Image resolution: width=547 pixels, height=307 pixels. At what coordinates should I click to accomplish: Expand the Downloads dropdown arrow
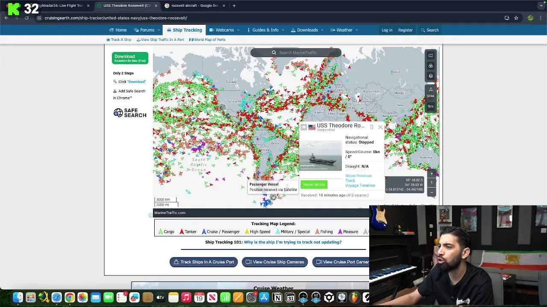pyautogui.click(x=322, y=30)
